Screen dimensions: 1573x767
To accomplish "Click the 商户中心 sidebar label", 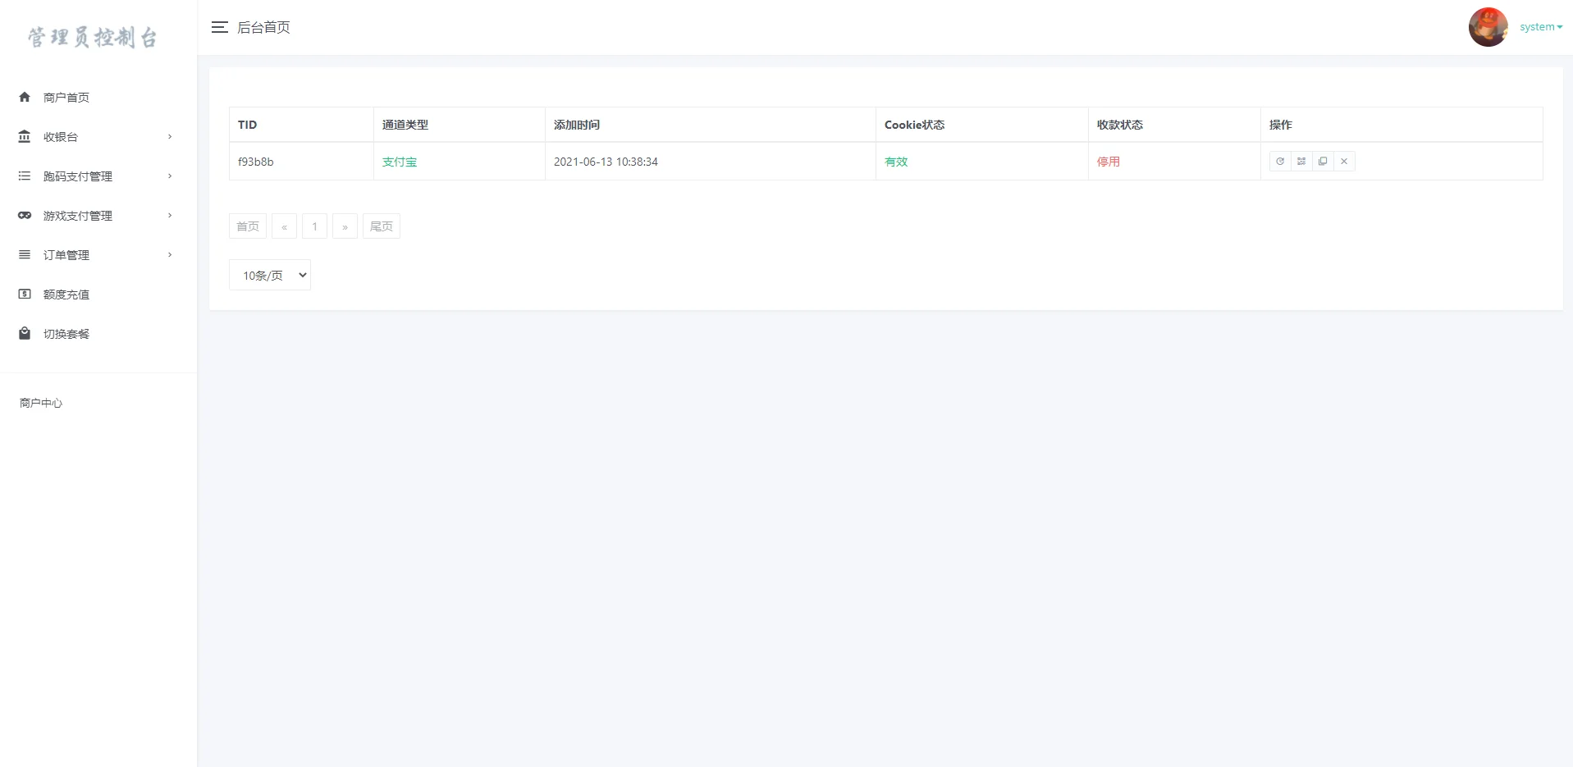I will click(x=41, y=403).
